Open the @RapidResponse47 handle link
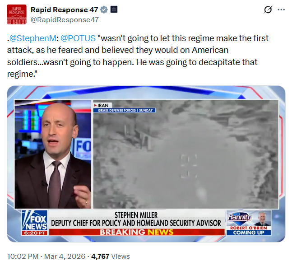 point(65,20)
